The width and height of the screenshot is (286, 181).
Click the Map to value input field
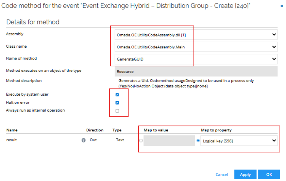(169, 141)
